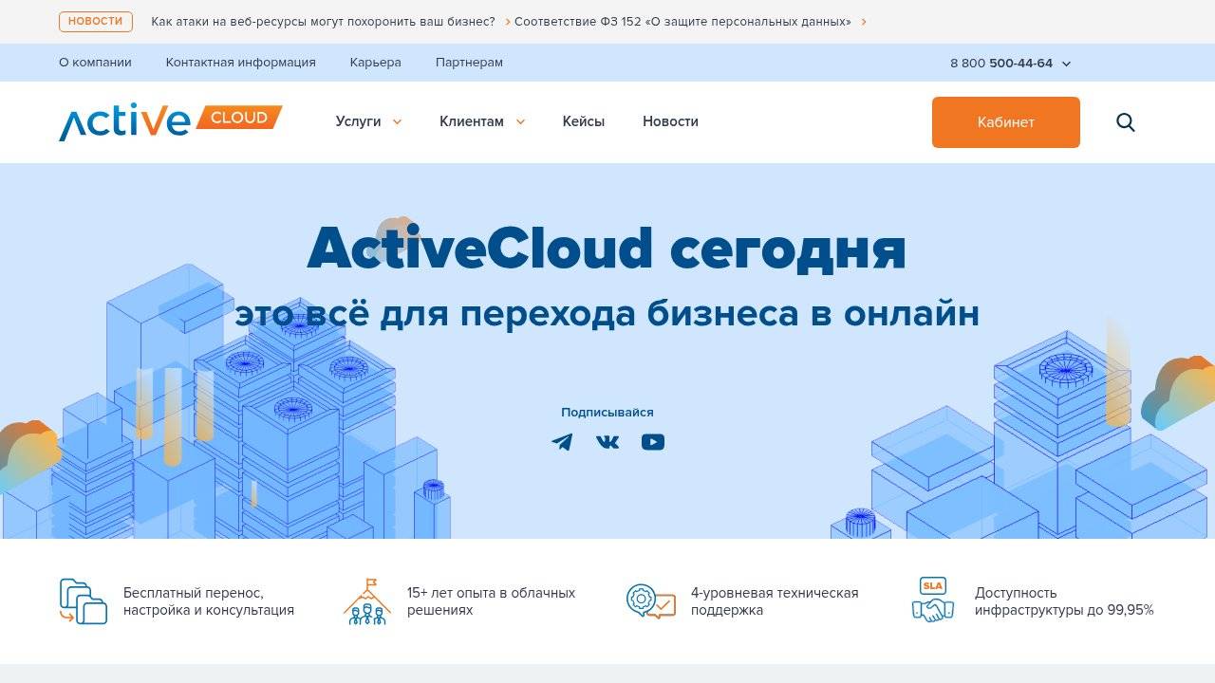The height and width of the screenshot is (683, 1215).
Task: Open the VK social icon
Action: (607, 442)
